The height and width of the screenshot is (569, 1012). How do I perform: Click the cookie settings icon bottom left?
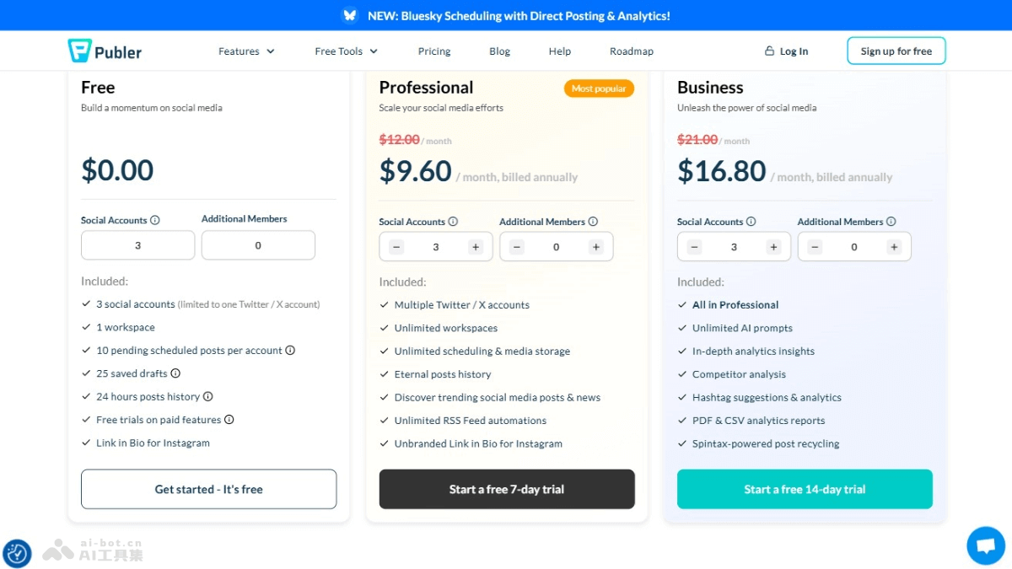pyautogui.click(x=18, y=553)
